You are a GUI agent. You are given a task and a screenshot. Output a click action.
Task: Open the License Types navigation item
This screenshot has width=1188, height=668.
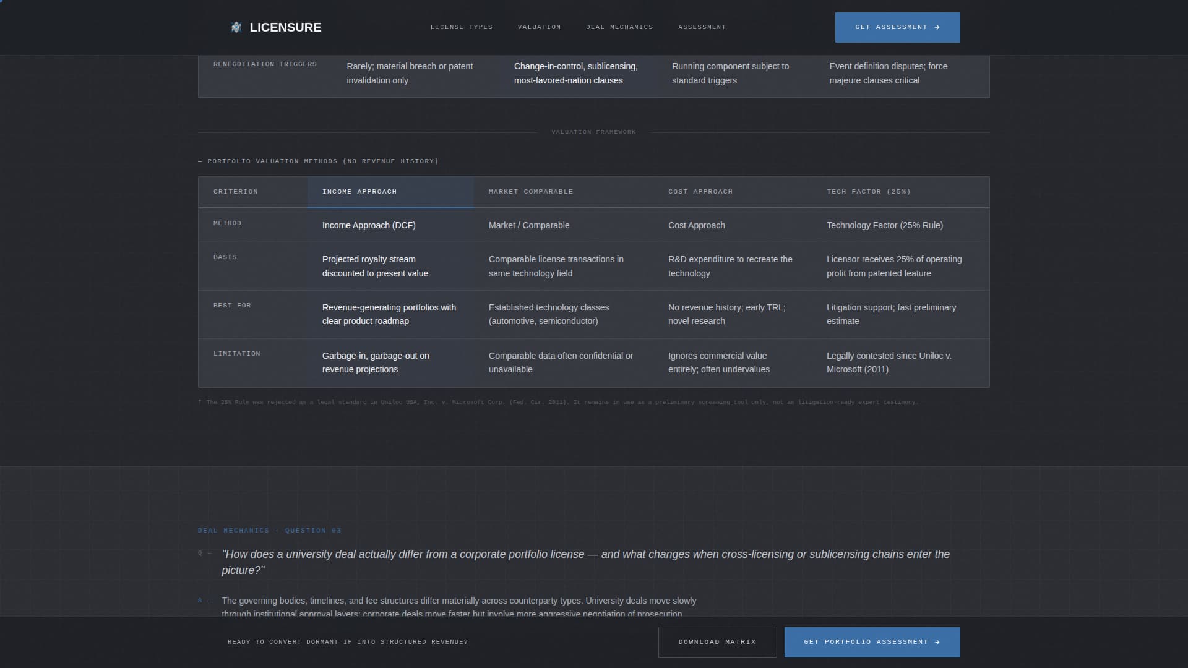pos(462,27)
